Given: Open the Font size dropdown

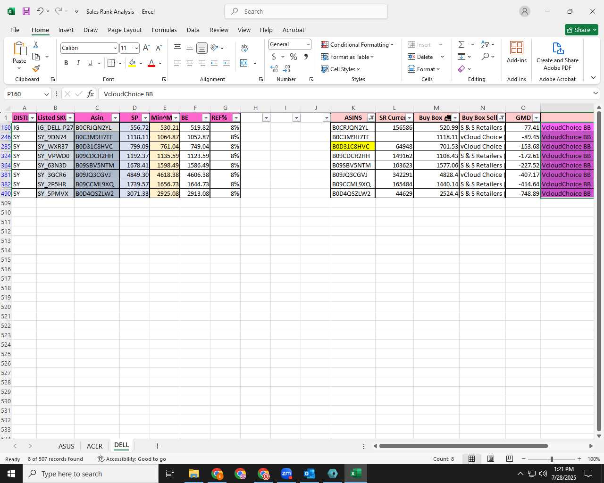Looking at the screenshot, I should pyautogui.click(x=136, y=48).
